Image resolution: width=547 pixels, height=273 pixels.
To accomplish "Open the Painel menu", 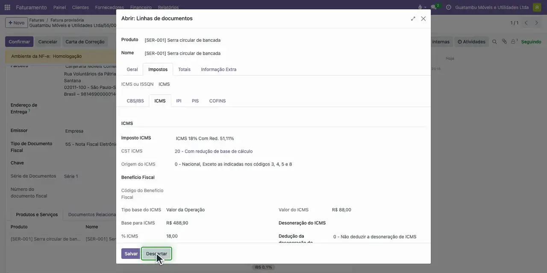I will click(x=59, y=7).
